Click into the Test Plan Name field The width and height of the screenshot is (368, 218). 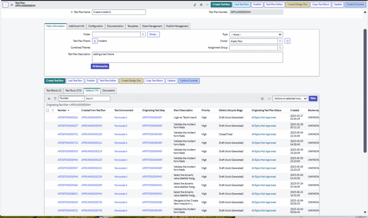click(x=119, y=12)
